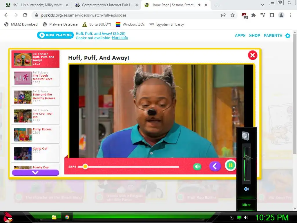The height and width of the screenshot is (223, 297).
Task: Open the SHOP menu item
Action: (255, 35)
